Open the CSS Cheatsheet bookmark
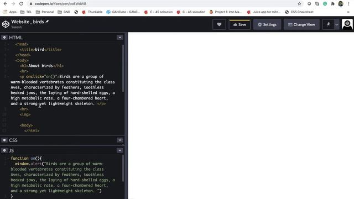This screenshot has height=199, width=354. [299, 12]
